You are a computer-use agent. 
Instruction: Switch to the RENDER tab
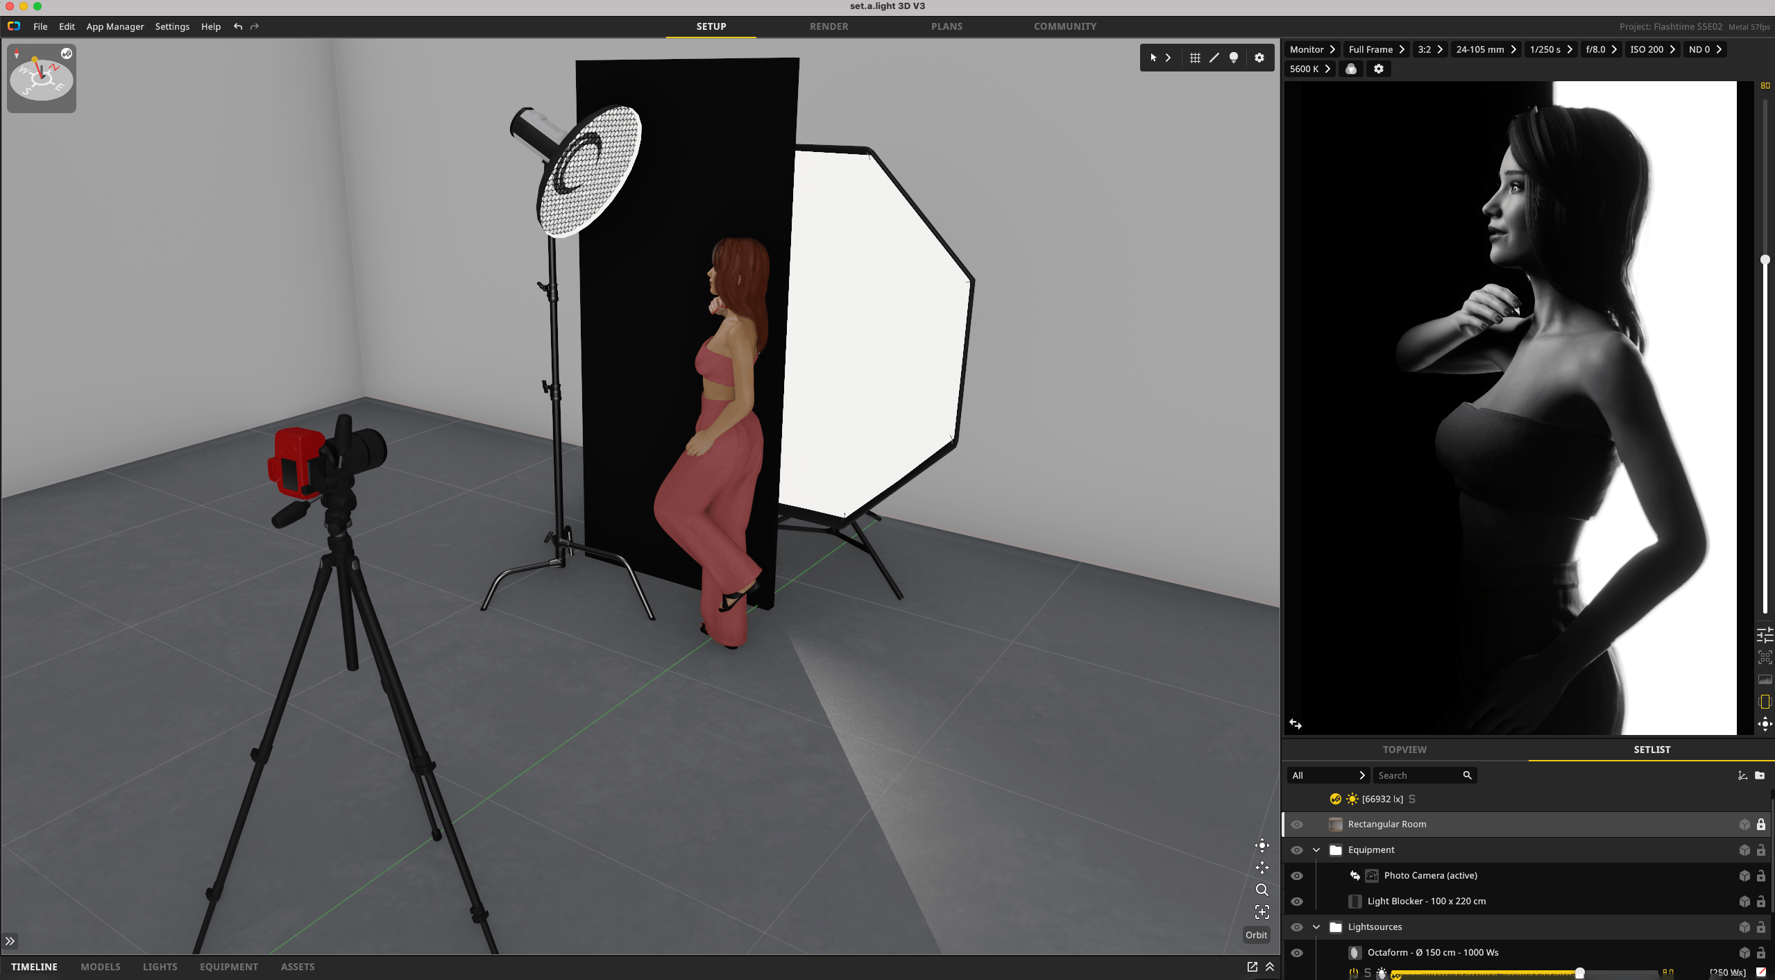click(x=829, y=26)
